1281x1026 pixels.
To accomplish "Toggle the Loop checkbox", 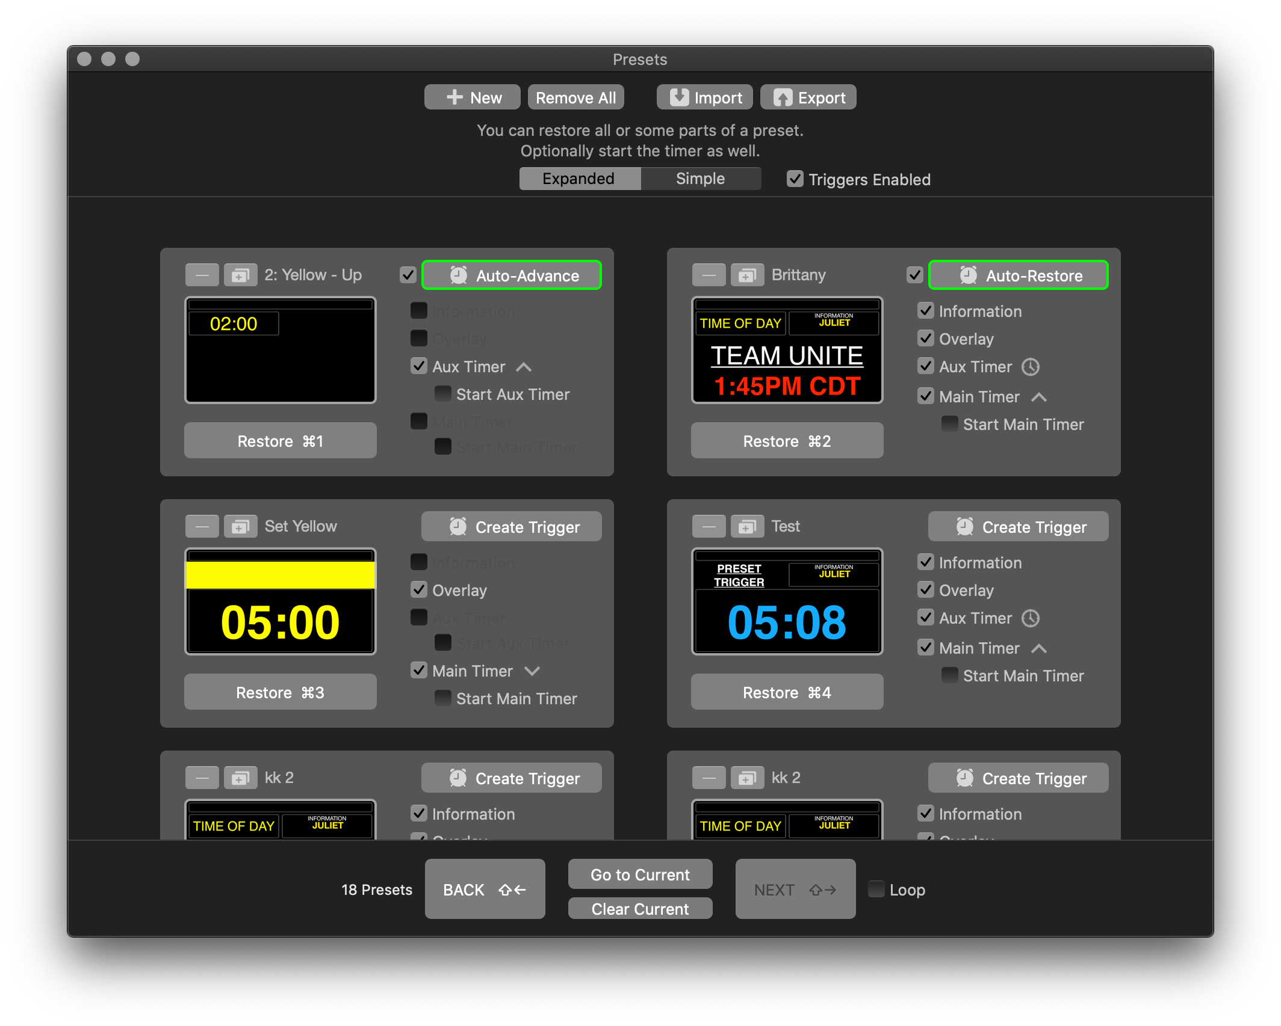I will [x=876, y=889].
